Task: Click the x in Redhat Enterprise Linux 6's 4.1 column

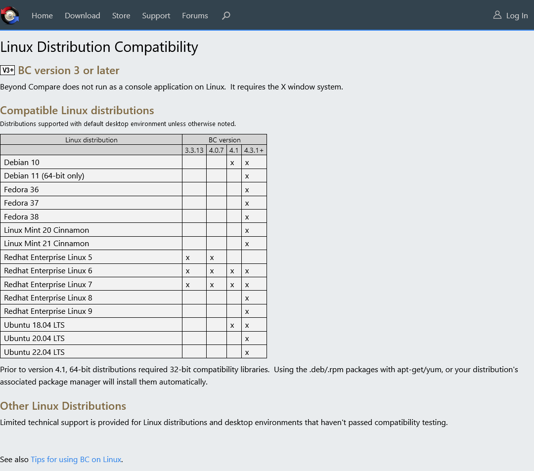Action: [x=232, y=271]
